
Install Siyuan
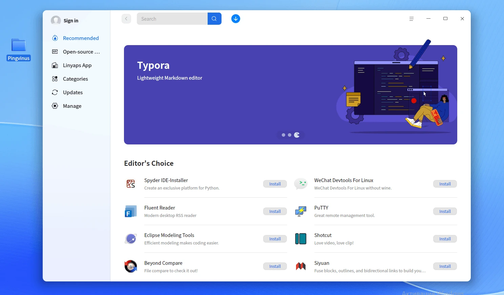(x=445, y=266)
